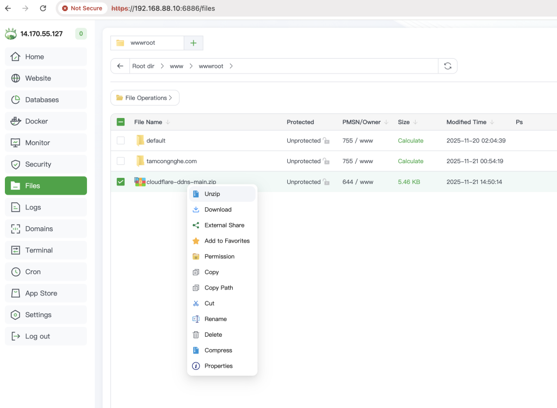This screenshot has width=557, height=408.
Task: Choose Unzip from the context menu
Action: pos(212,194)
